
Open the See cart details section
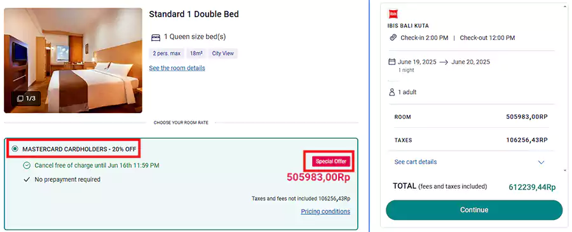point(416,161)
